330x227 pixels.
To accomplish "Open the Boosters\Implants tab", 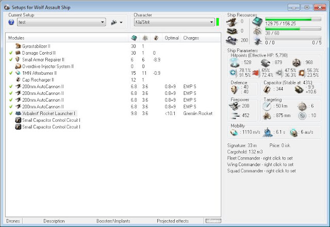I will tap(113, 221).
